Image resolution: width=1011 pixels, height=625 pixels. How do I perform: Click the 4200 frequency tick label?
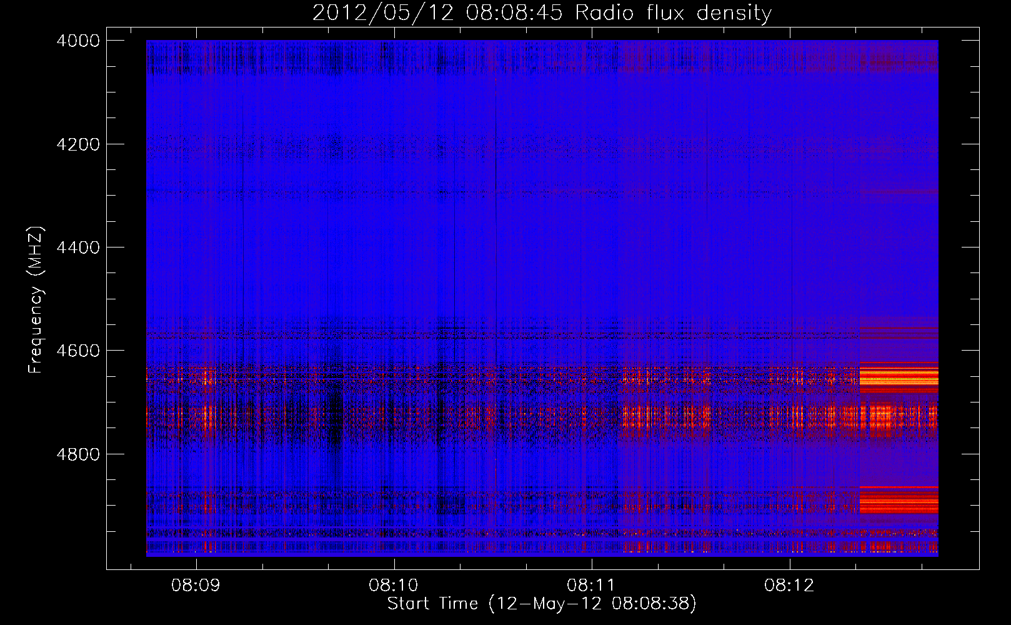click(78, 144)
